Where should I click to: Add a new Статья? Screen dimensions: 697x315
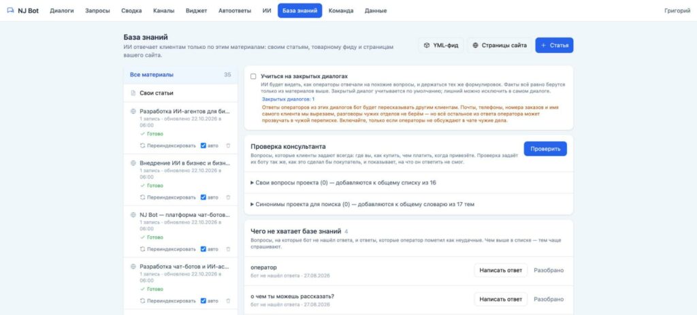[x=554, y=46]
